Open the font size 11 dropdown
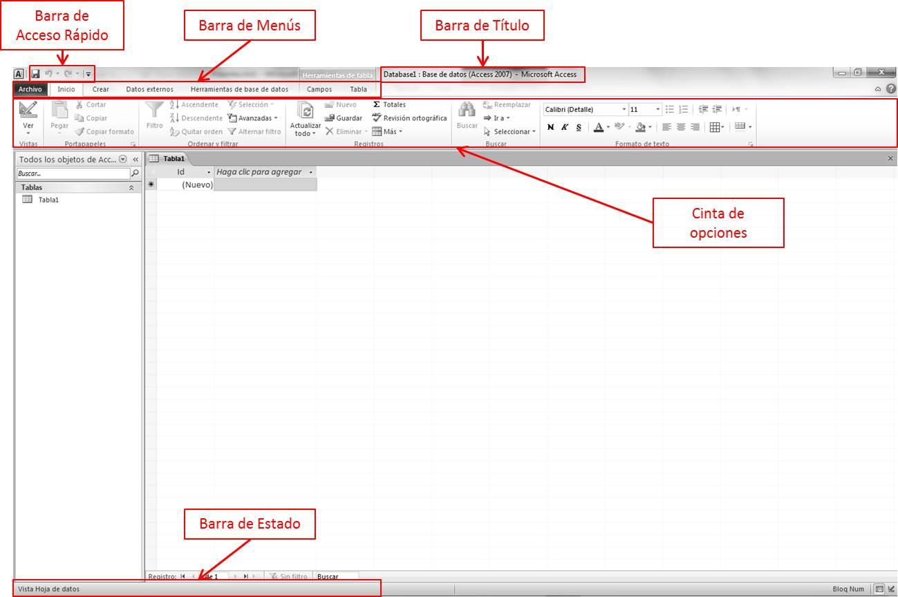Screen dimensions: 898x597 pyautogui.click(x=658, y=109)
